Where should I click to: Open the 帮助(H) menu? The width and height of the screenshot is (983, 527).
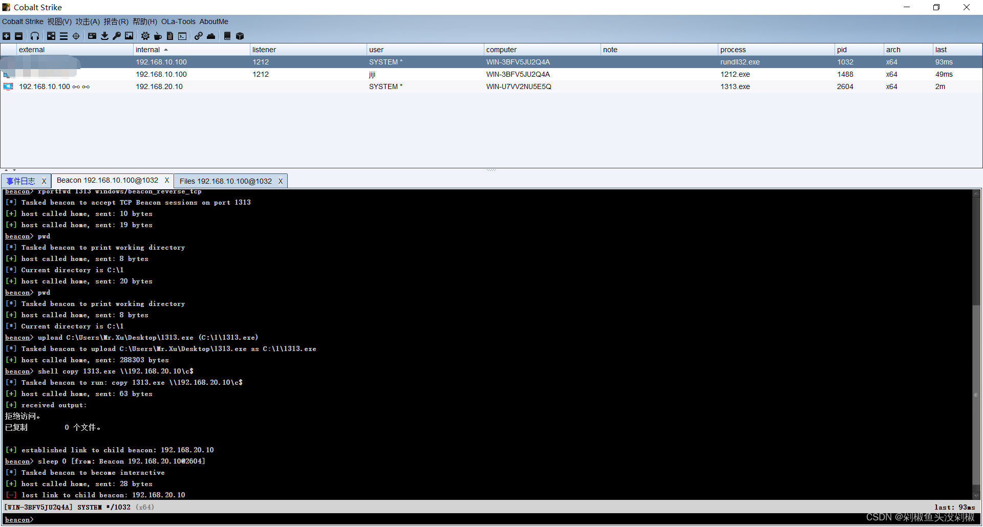coord(145,21)
